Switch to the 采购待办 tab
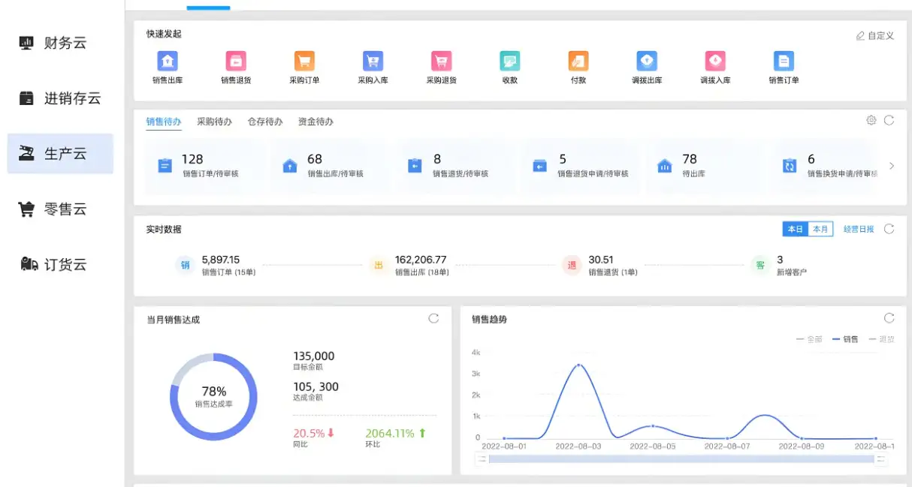912x487 pixels. click(214, 122)
